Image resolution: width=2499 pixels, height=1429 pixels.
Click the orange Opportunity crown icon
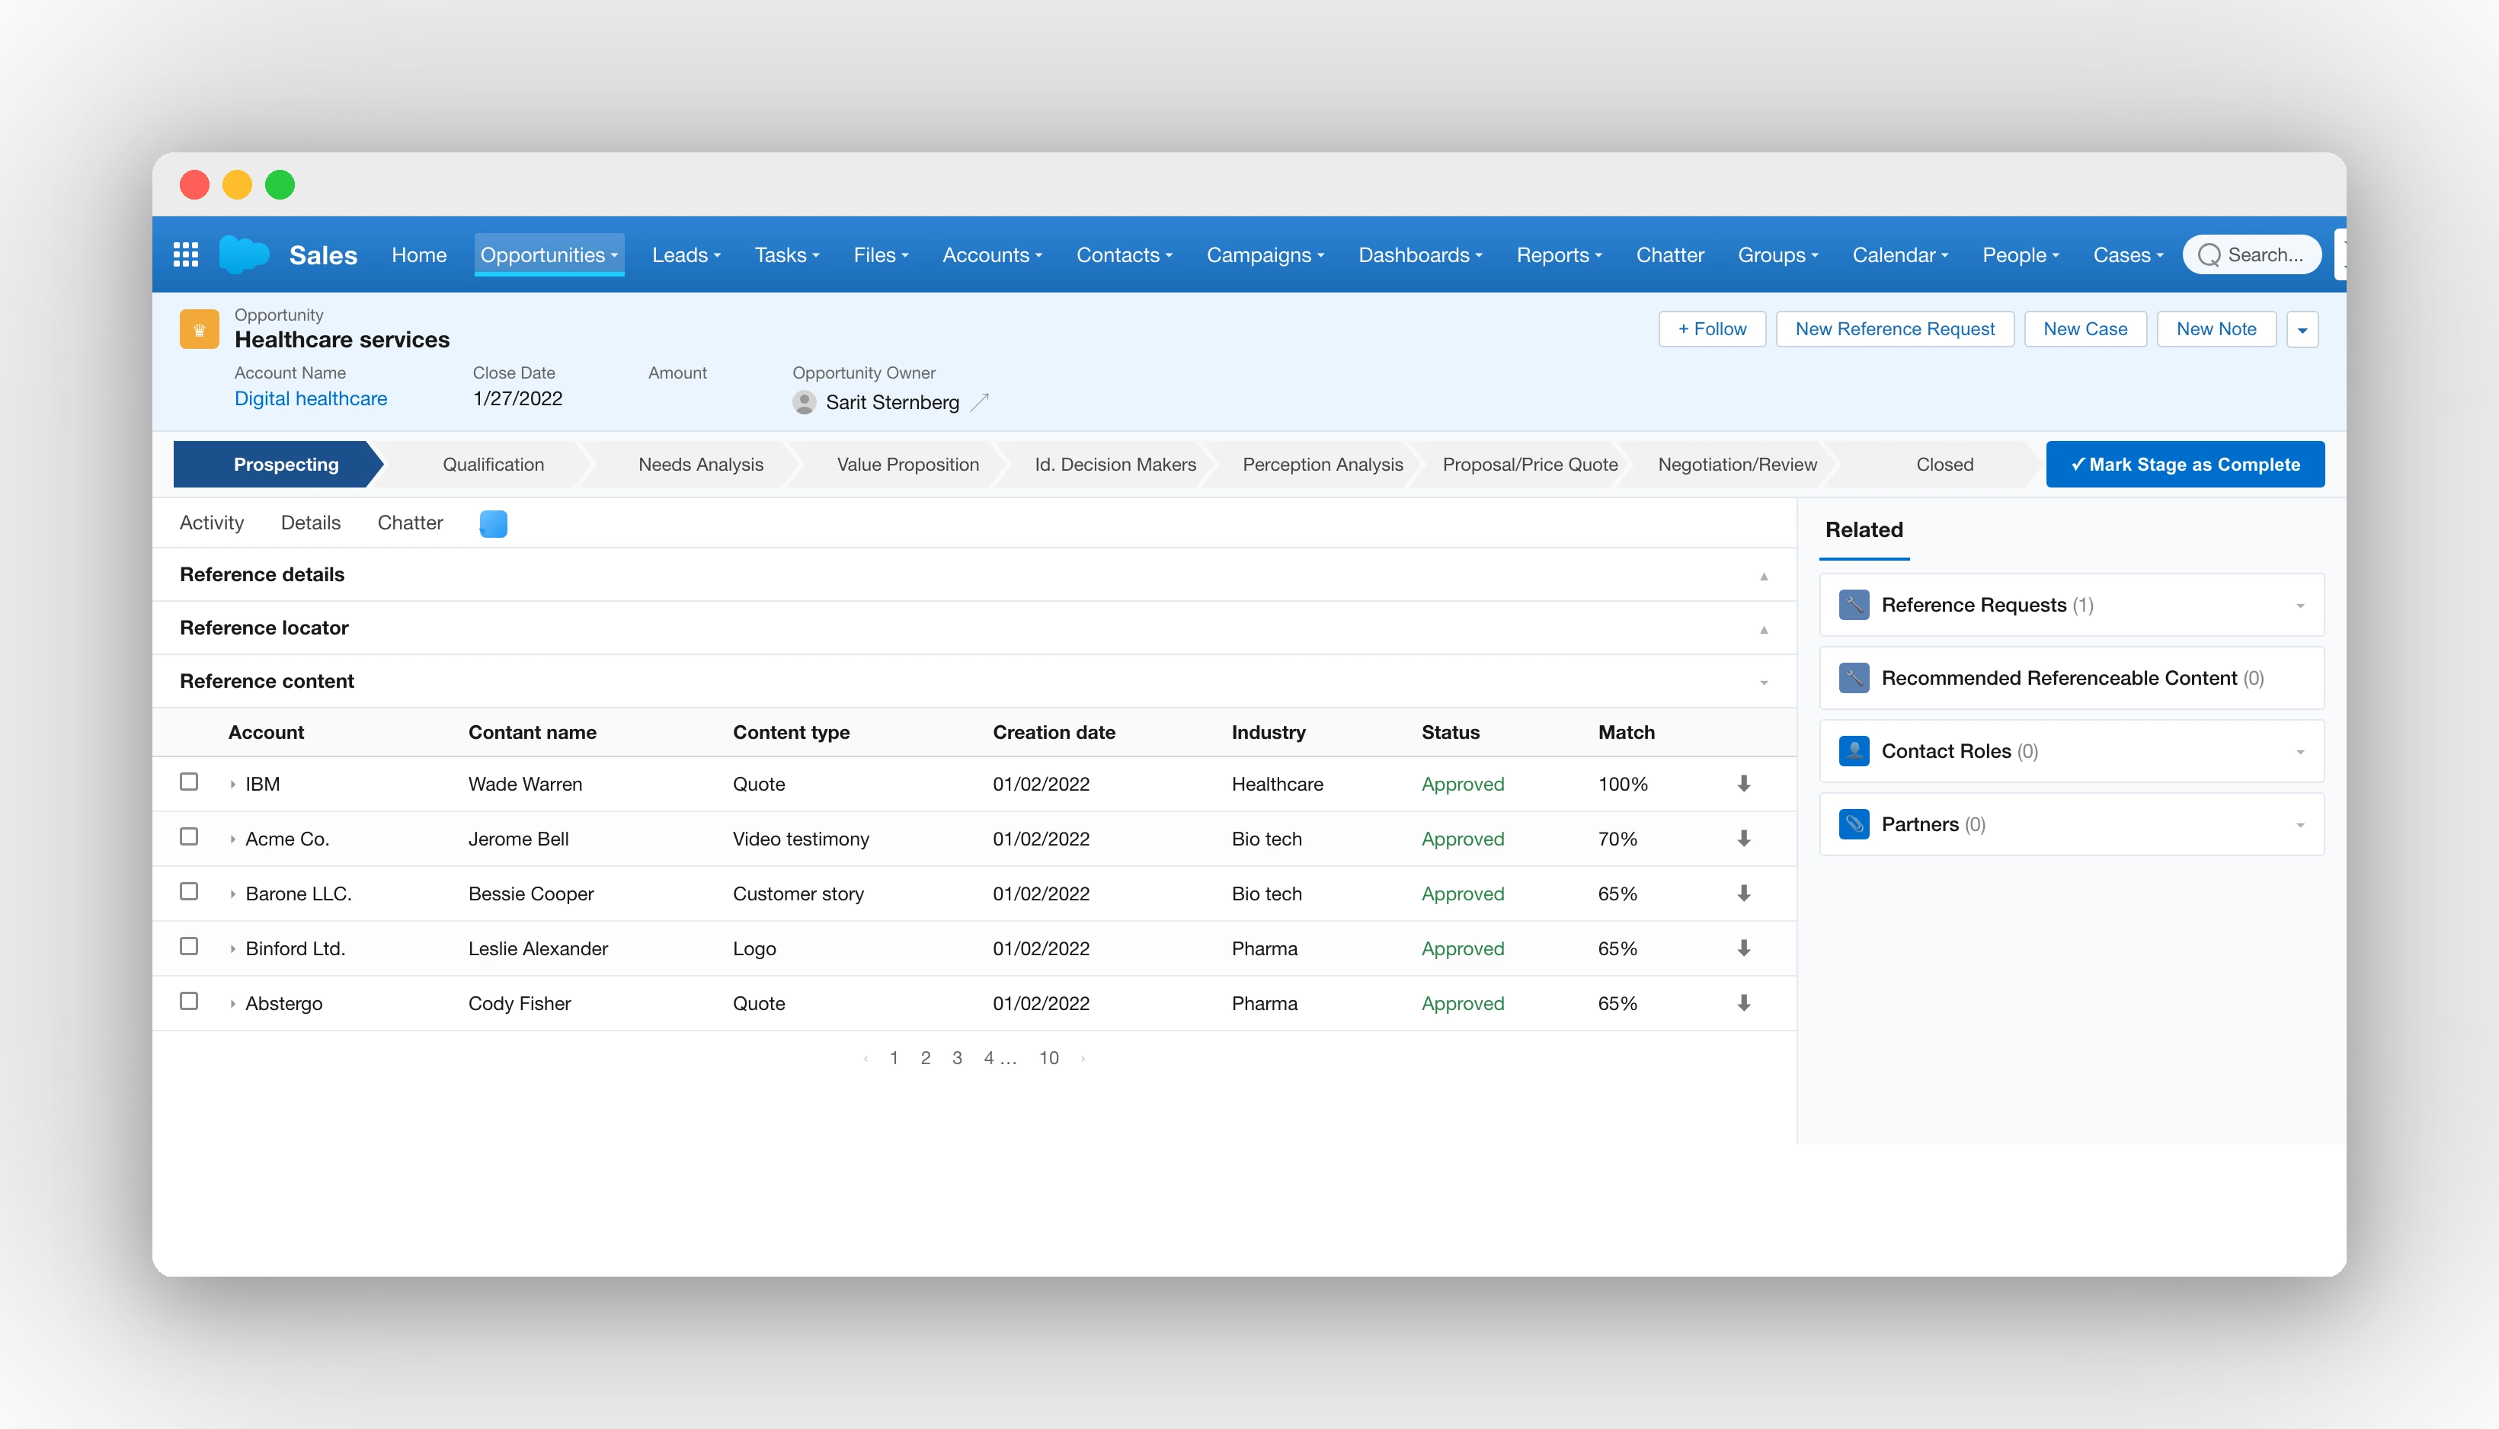200,330
